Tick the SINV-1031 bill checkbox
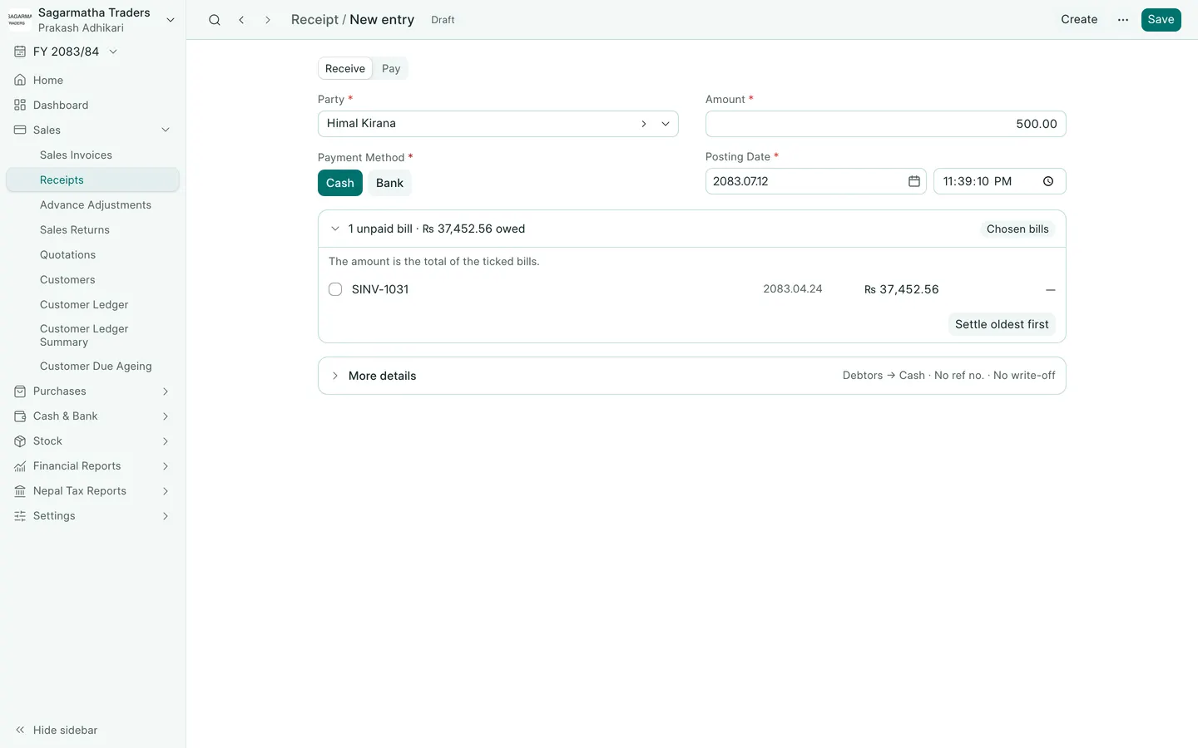1198x748 pixels. click(x=335, y=289)
